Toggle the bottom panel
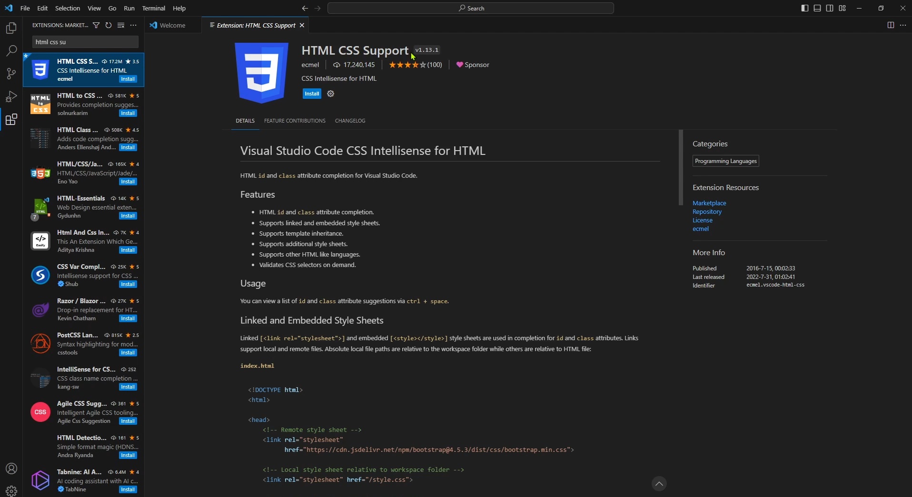912x497 pixels. pos(817,8)
